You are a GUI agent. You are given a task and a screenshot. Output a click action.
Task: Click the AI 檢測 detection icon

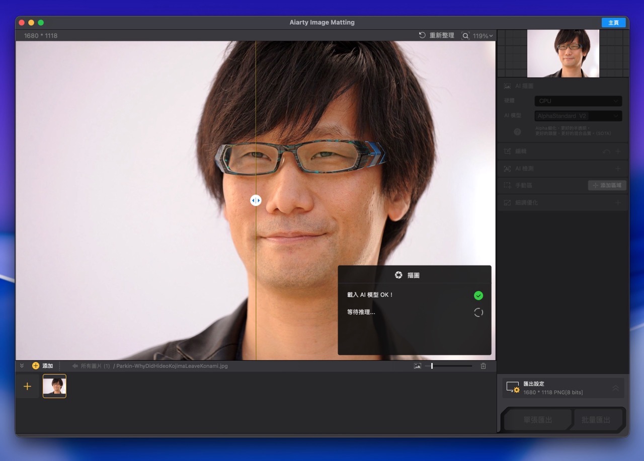(507, 168)
